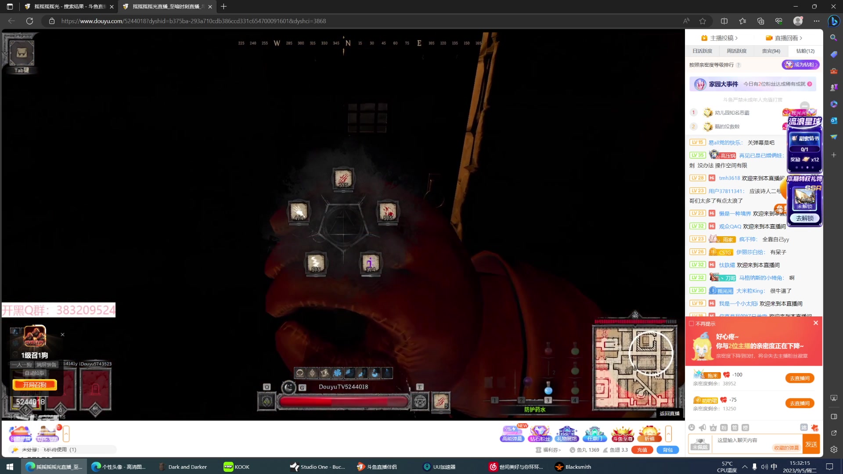This screenshot has height=474, width=843.
Task: Add a sidebar app with plus icon
Action: [833, 155]
